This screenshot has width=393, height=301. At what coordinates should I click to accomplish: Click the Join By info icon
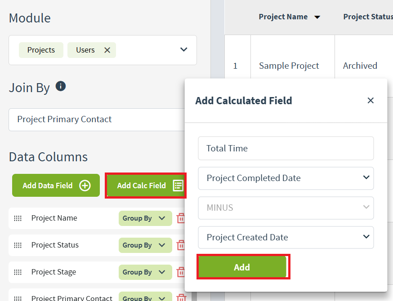coord(61,86)
